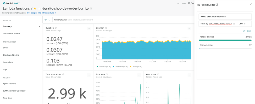
Task: Click the Lambda functions breadcrumb
Action: (x=16, y=9)
